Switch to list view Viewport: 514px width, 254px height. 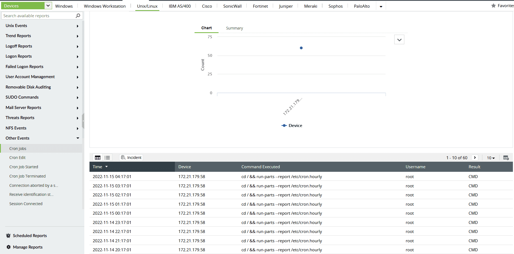point(107,158)
